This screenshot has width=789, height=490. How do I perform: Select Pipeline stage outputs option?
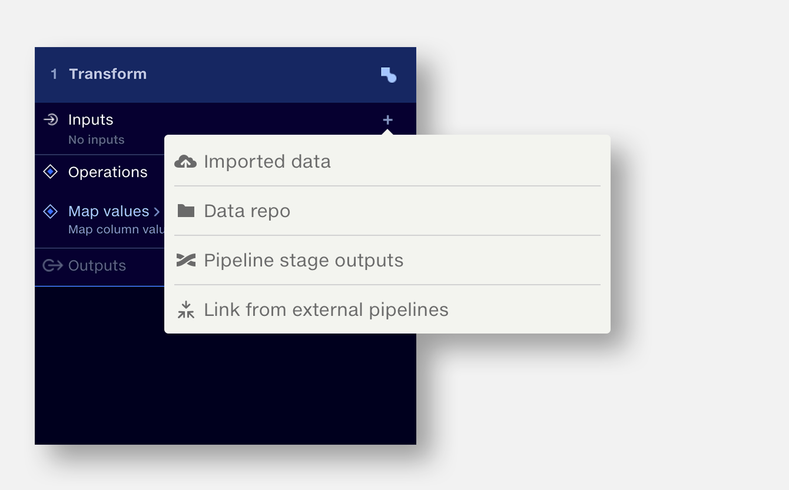tap(303, 259)
